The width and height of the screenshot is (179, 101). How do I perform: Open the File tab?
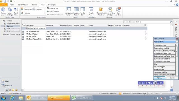(x=4, y=5)
